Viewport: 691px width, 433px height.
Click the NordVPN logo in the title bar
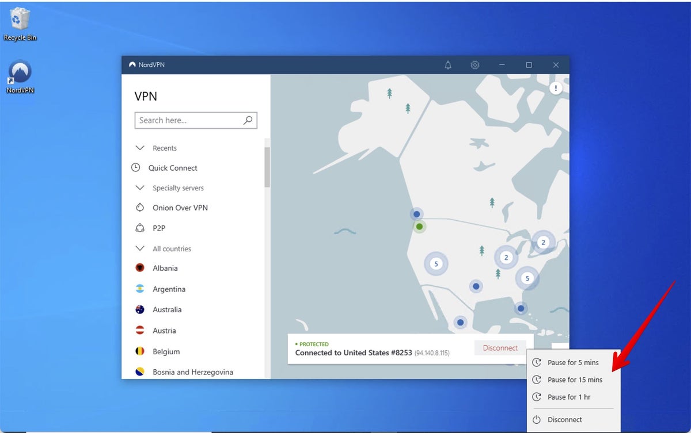pos(132,65)
